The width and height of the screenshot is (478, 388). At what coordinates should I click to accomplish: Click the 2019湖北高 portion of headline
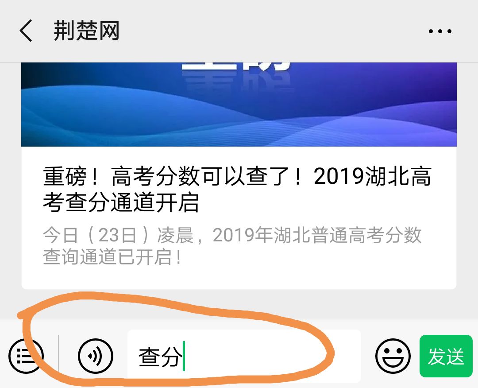[373, 177]
